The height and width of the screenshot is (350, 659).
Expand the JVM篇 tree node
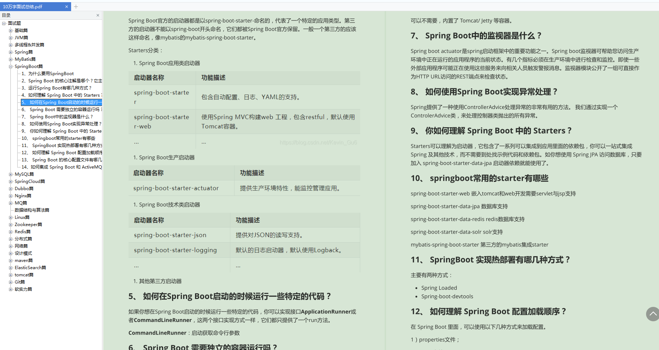(x=10, y=38)
